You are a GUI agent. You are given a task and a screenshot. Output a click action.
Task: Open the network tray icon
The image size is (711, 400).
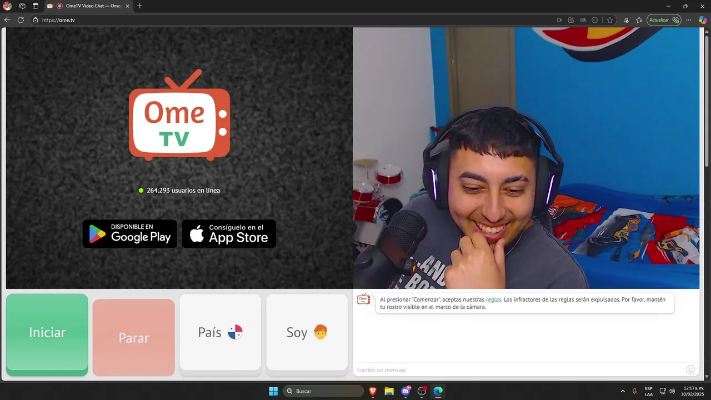(663, 391)
